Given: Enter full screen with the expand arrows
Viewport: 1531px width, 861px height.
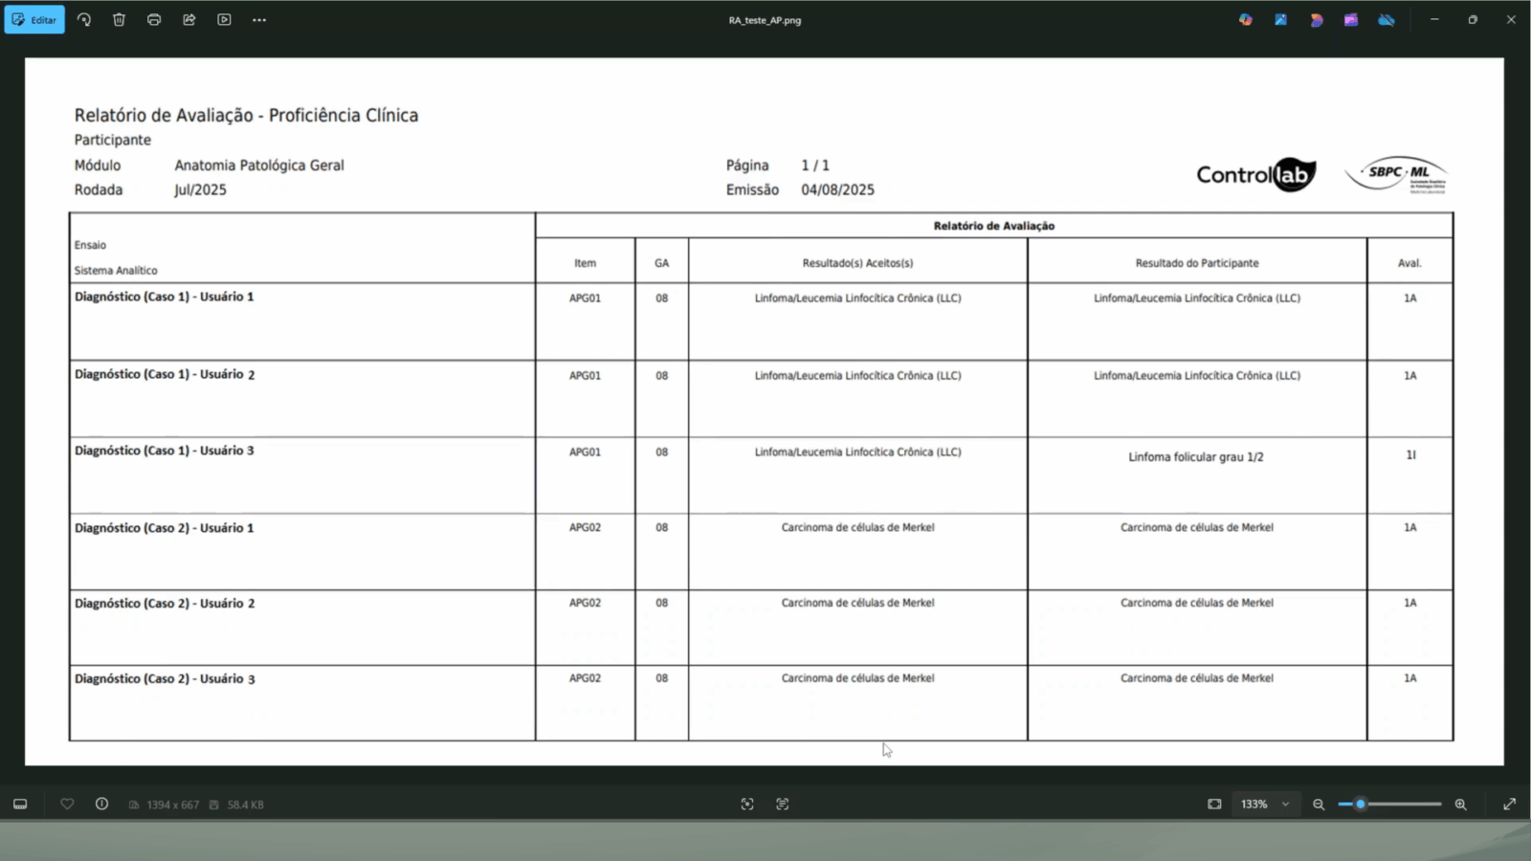Looking at the screenshot, I should (x=1509, y=805).
